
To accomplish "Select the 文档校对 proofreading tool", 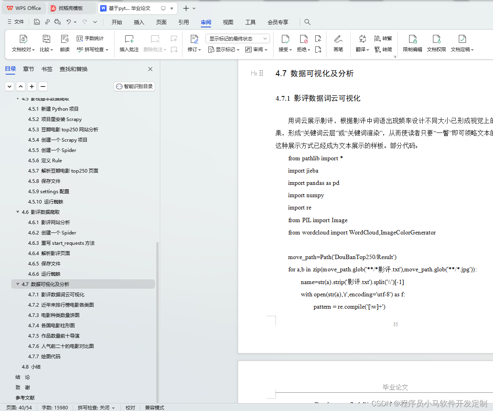I will [x=23, y=44].
